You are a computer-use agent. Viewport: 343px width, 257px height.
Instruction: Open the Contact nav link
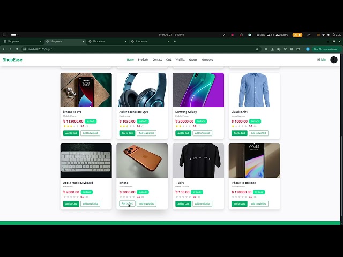tap(157, 59)
